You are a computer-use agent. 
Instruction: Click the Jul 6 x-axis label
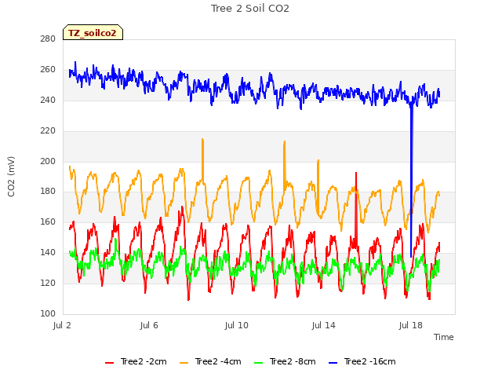point(149,325)
